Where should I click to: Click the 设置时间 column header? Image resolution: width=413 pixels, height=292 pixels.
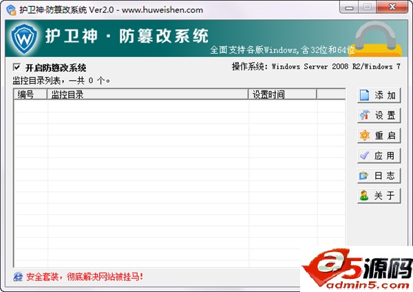point(282,94)
